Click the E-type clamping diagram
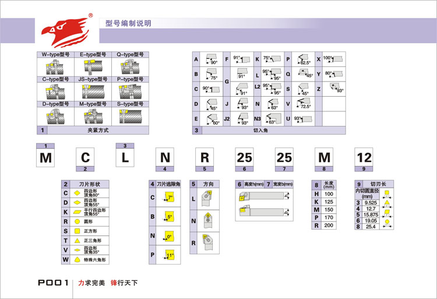The height and width of the screenshot is (299, 437). tap(93, 67)
